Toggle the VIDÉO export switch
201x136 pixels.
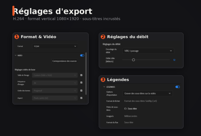coord(82,55)
